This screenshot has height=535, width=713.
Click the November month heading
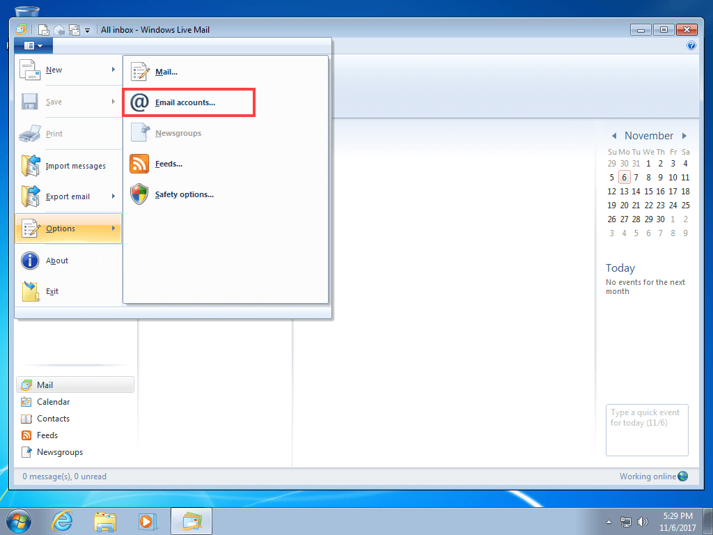click(x=649, y=136)
